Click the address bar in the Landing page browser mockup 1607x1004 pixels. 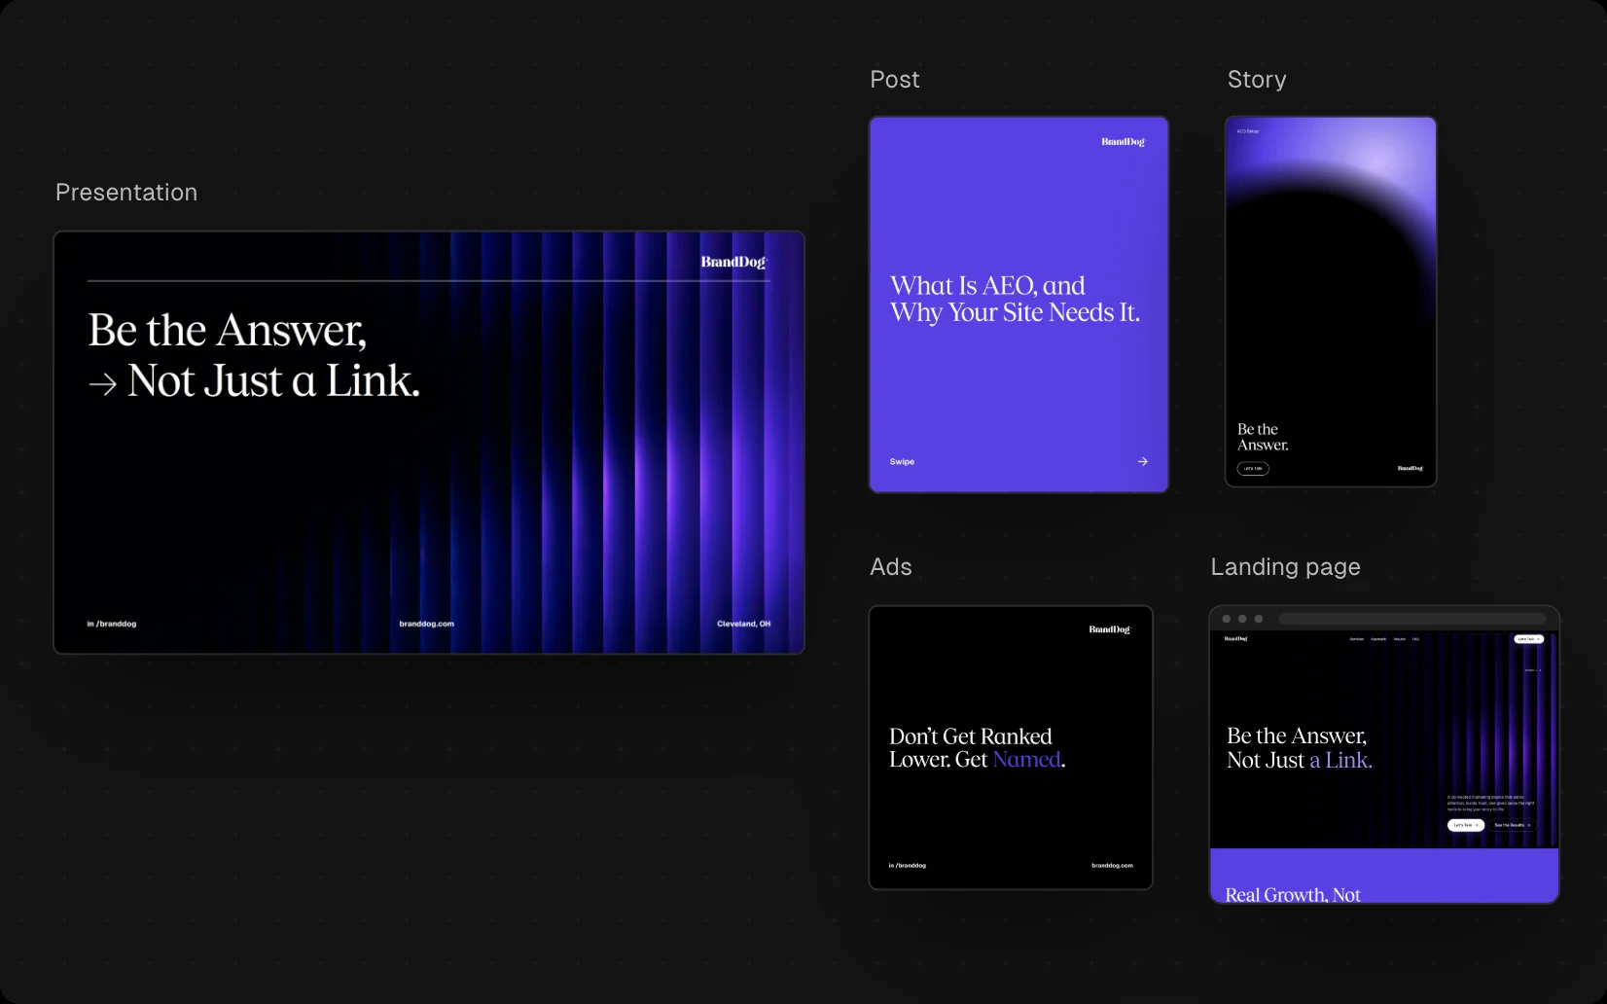pos(1412,619)
